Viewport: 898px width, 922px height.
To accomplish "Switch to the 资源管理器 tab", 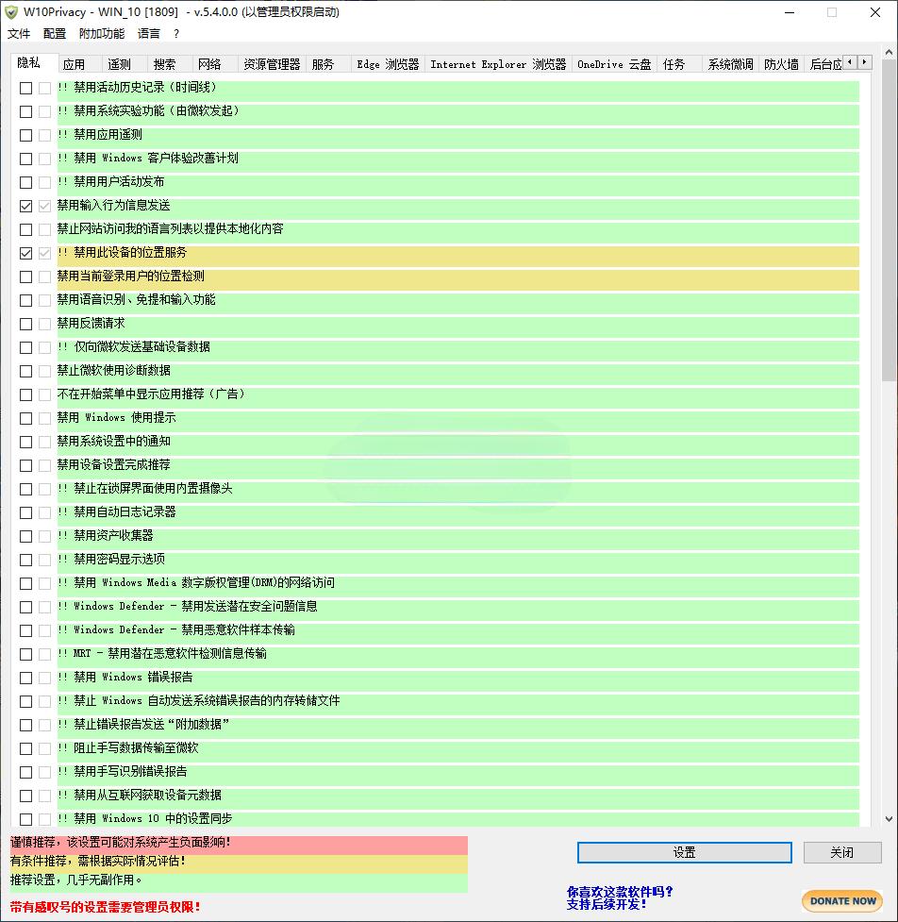I will tap(272, 64).
